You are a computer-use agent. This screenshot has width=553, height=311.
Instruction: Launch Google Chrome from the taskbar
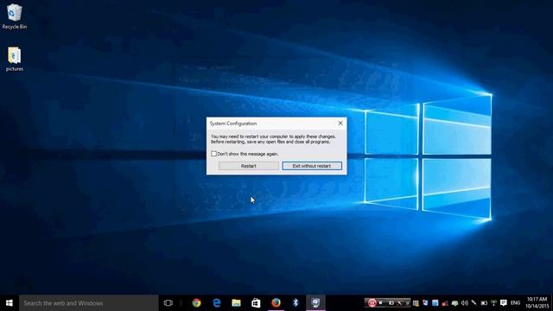tap(196, 303)
